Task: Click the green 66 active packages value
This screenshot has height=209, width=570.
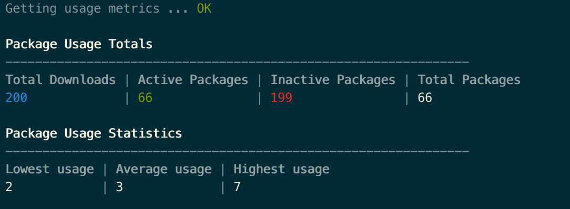Action: 145,98
